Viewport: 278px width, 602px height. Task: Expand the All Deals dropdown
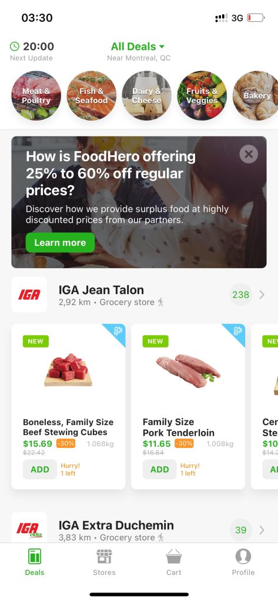(138, 46)
